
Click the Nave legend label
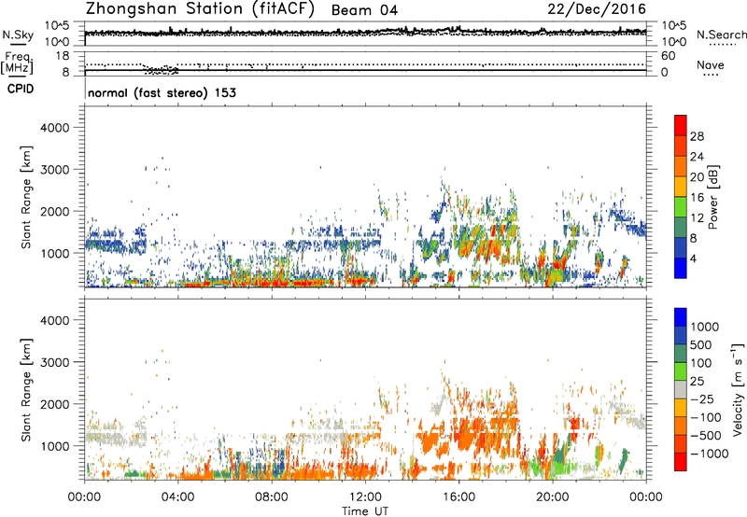coord(711,65)
